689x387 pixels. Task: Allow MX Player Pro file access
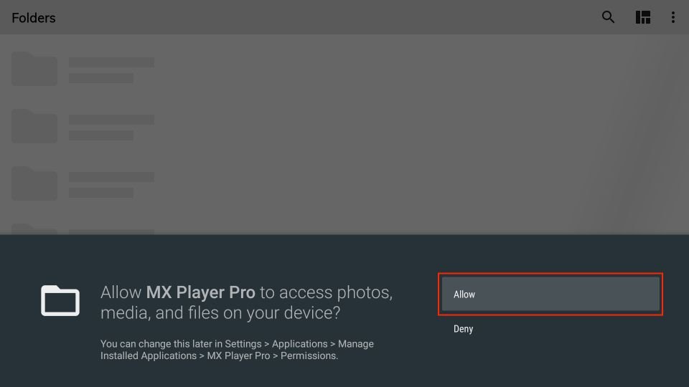550,294
